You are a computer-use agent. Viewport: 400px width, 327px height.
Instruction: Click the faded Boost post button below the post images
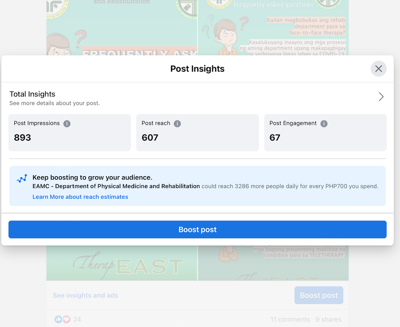[319, 295]
